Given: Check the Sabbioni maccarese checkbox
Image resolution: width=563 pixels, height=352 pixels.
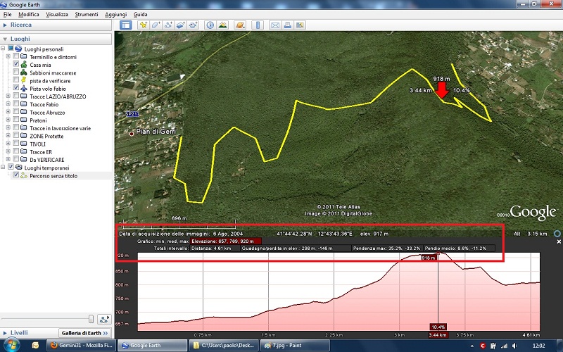Looking at the screenshot, I should click(x=15, y=73).
